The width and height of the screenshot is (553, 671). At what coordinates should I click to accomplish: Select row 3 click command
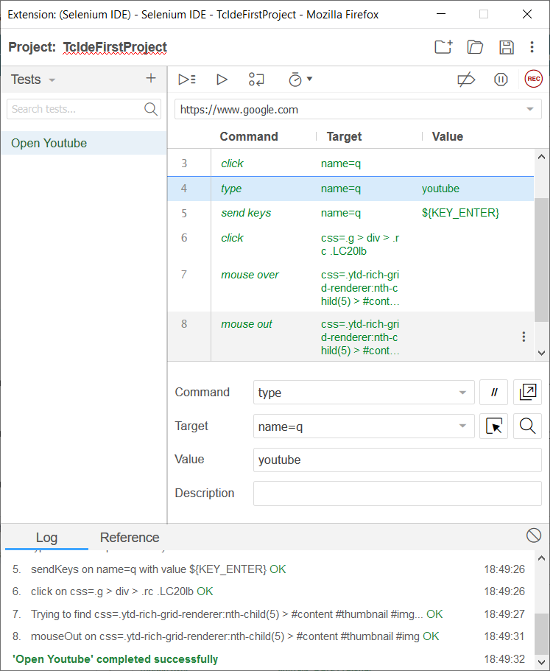(x=351, y=163)
